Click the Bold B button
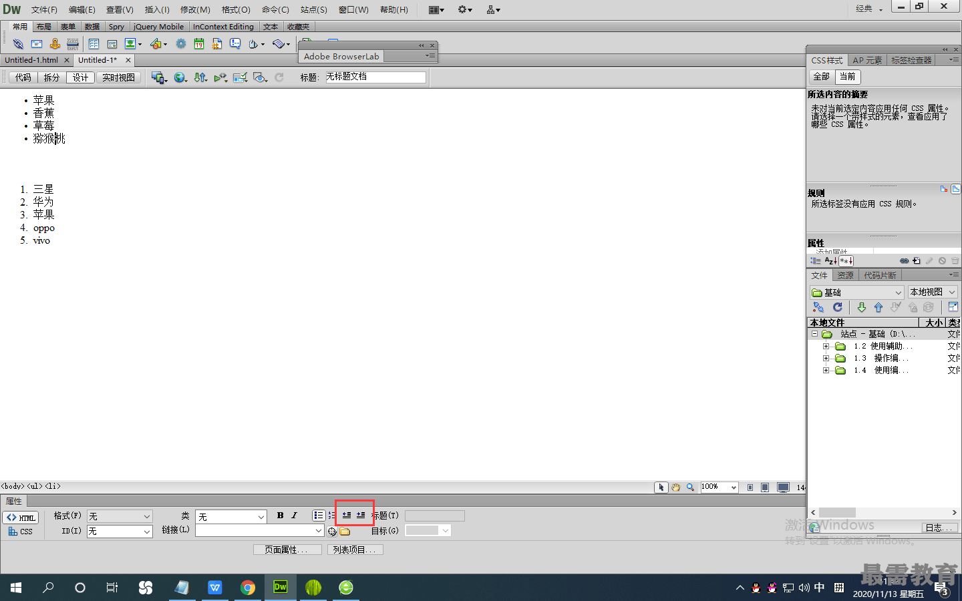 [280, 516]
